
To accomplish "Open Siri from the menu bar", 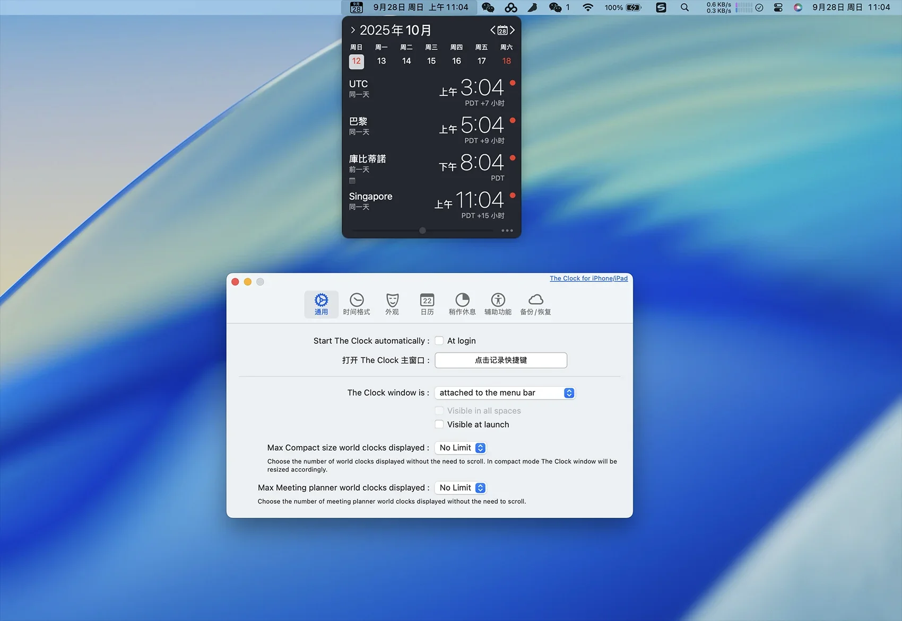I will (x=798, y=7).
